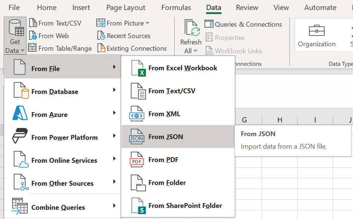Click the From Web ribbon icon
This screenshot has width=353, height=219.
pyautogui.click(x=33, y=35)
